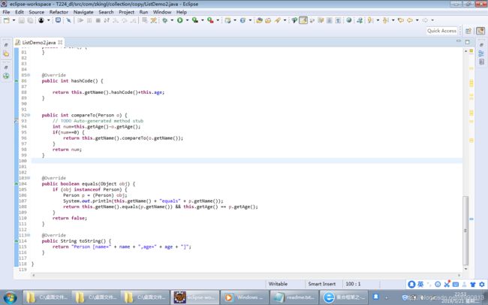Click the Next Annotation arrow icon
The height and width of the screenshot is (305, 488).
point(370,20)
